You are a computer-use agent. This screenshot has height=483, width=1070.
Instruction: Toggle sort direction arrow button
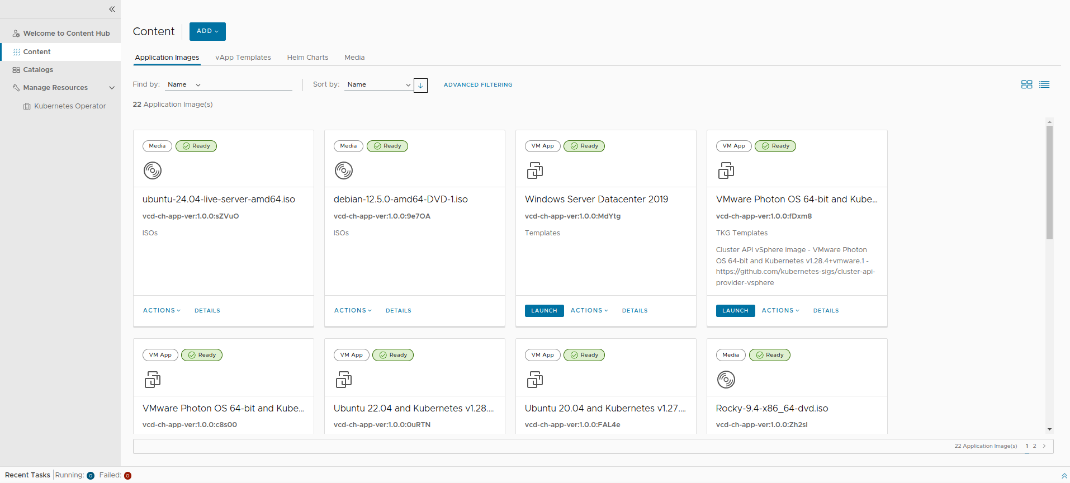click(420, 86)
